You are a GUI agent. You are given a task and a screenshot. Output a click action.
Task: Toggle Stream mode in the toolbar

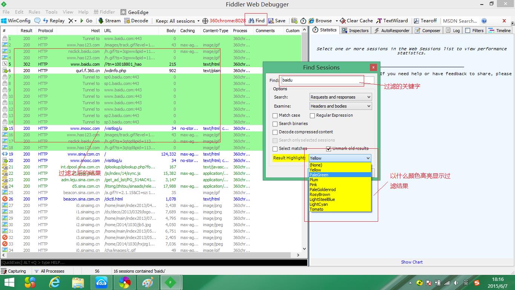point(109,21)
